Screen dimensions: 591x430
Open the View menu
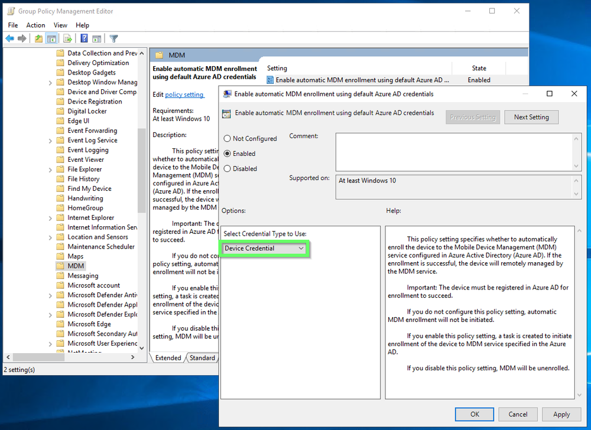click(x=60, y=25)
